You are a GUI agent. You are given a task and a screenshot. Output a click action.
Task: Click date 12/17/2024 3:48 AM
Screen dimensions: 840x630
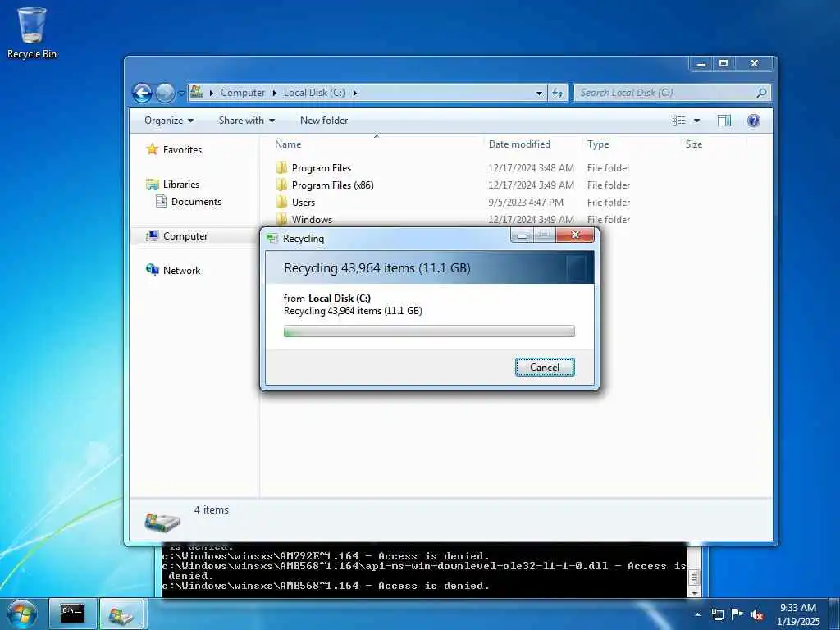(531, 168)
